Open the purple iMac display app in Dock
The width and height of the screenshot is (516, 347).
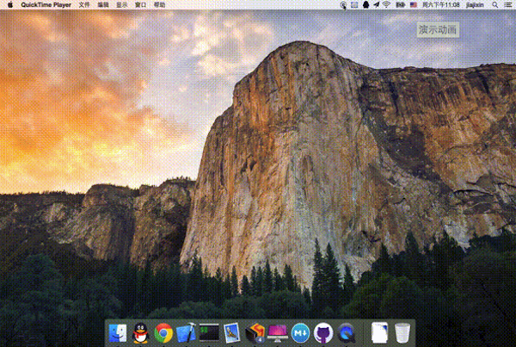point(278,333)
